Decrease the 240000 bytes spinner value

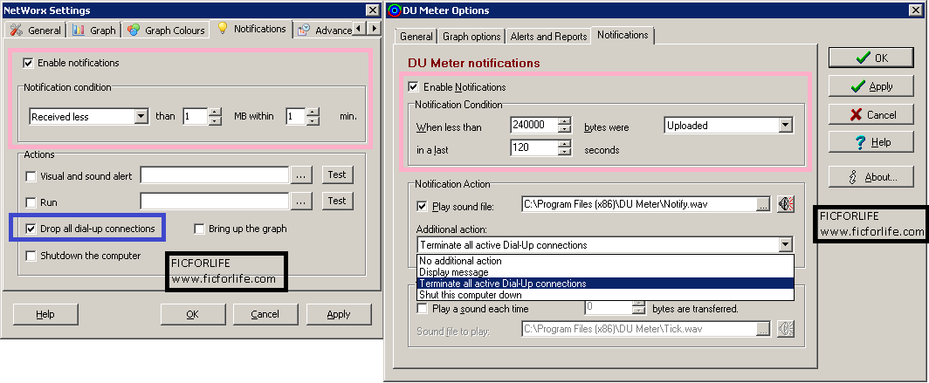565,129
